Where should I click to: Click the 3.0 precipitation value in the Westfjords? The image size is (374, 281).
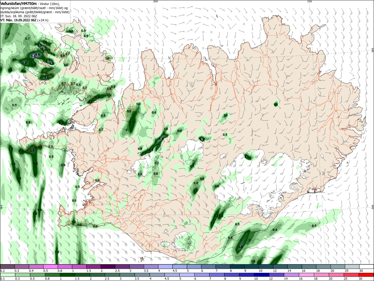(46, 78)
